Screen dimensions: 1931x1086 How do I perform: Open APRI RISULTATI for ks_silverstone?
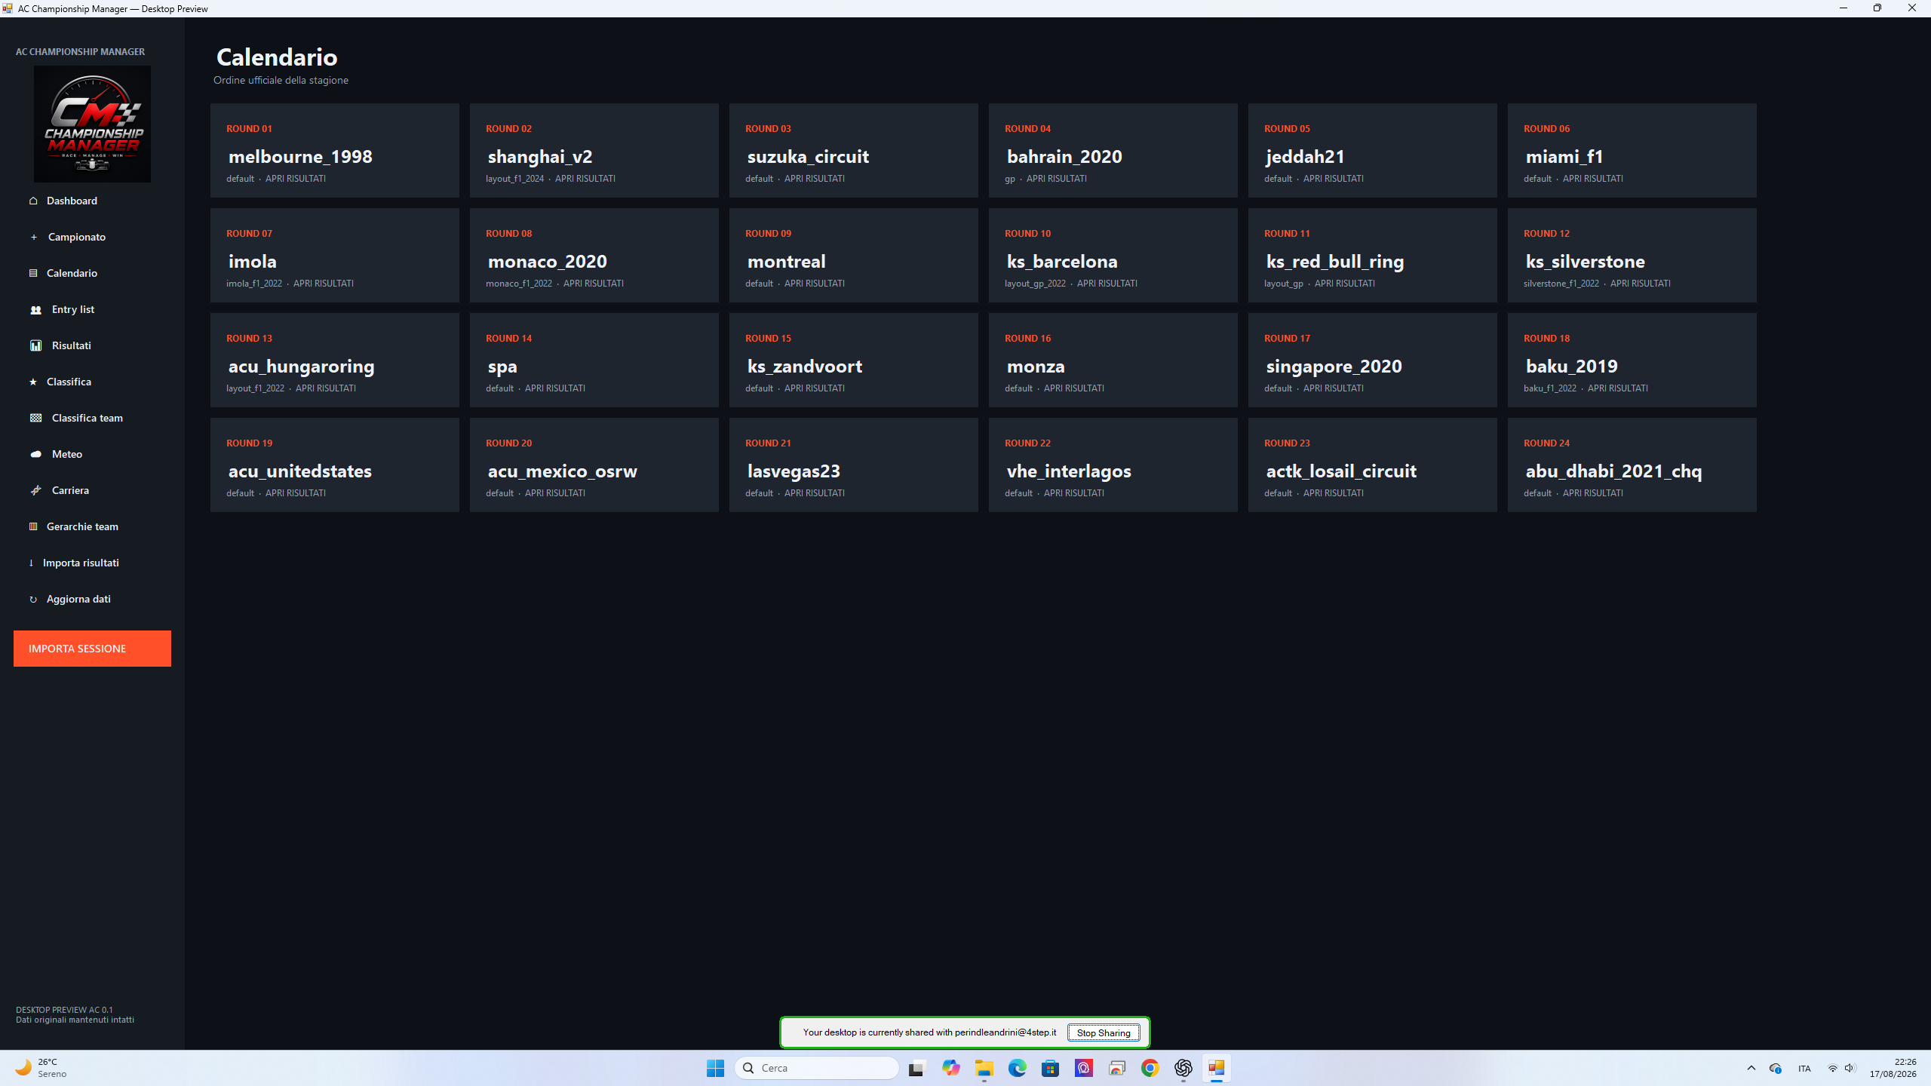tap(1641, 284)
